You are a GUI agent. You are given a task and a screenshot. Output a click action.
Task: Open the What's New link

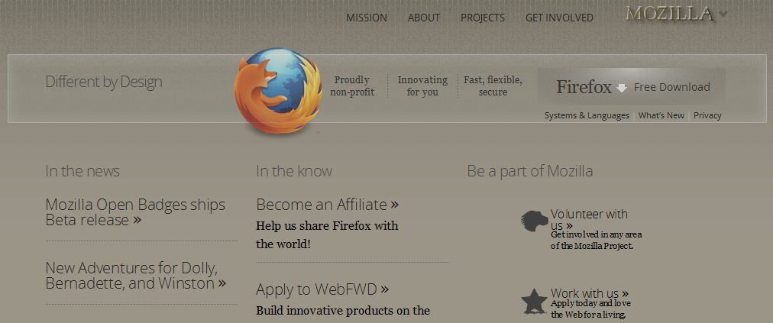click(661, 115)
